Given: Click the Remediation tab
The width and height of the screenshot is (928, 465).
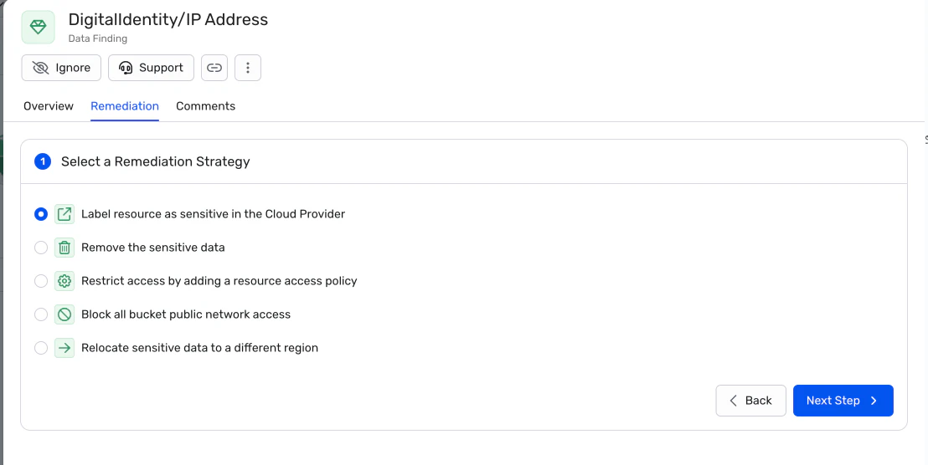Looking at the screenshot, I should coord(125,106).
